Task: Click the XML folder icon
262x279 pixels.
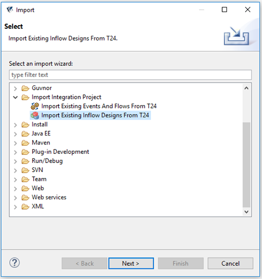Action: click(x=25, y=207)
